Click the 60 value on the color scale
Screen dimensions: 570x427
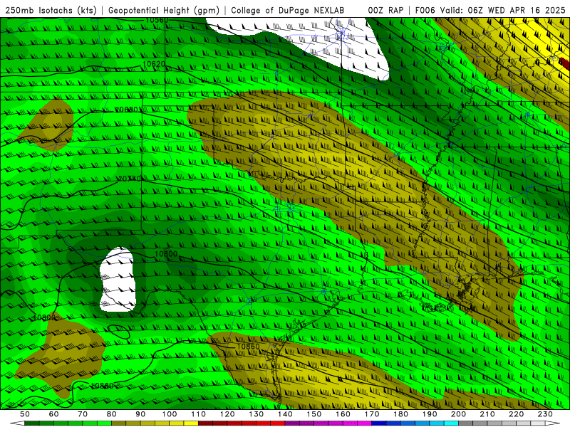pyautogui.click(x=53, y=414)
